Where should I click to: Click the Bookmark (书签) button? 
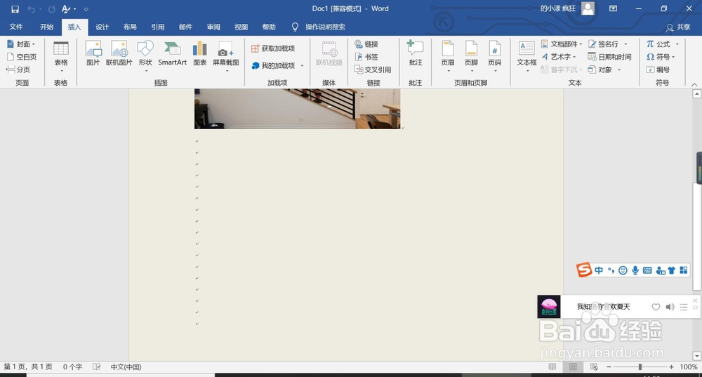(366, 57)
